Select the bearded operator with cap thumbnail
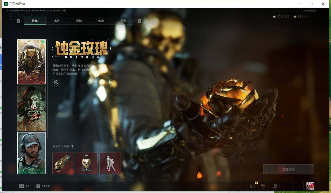Screen dimensions: 331x193 [x=31, y=153]
